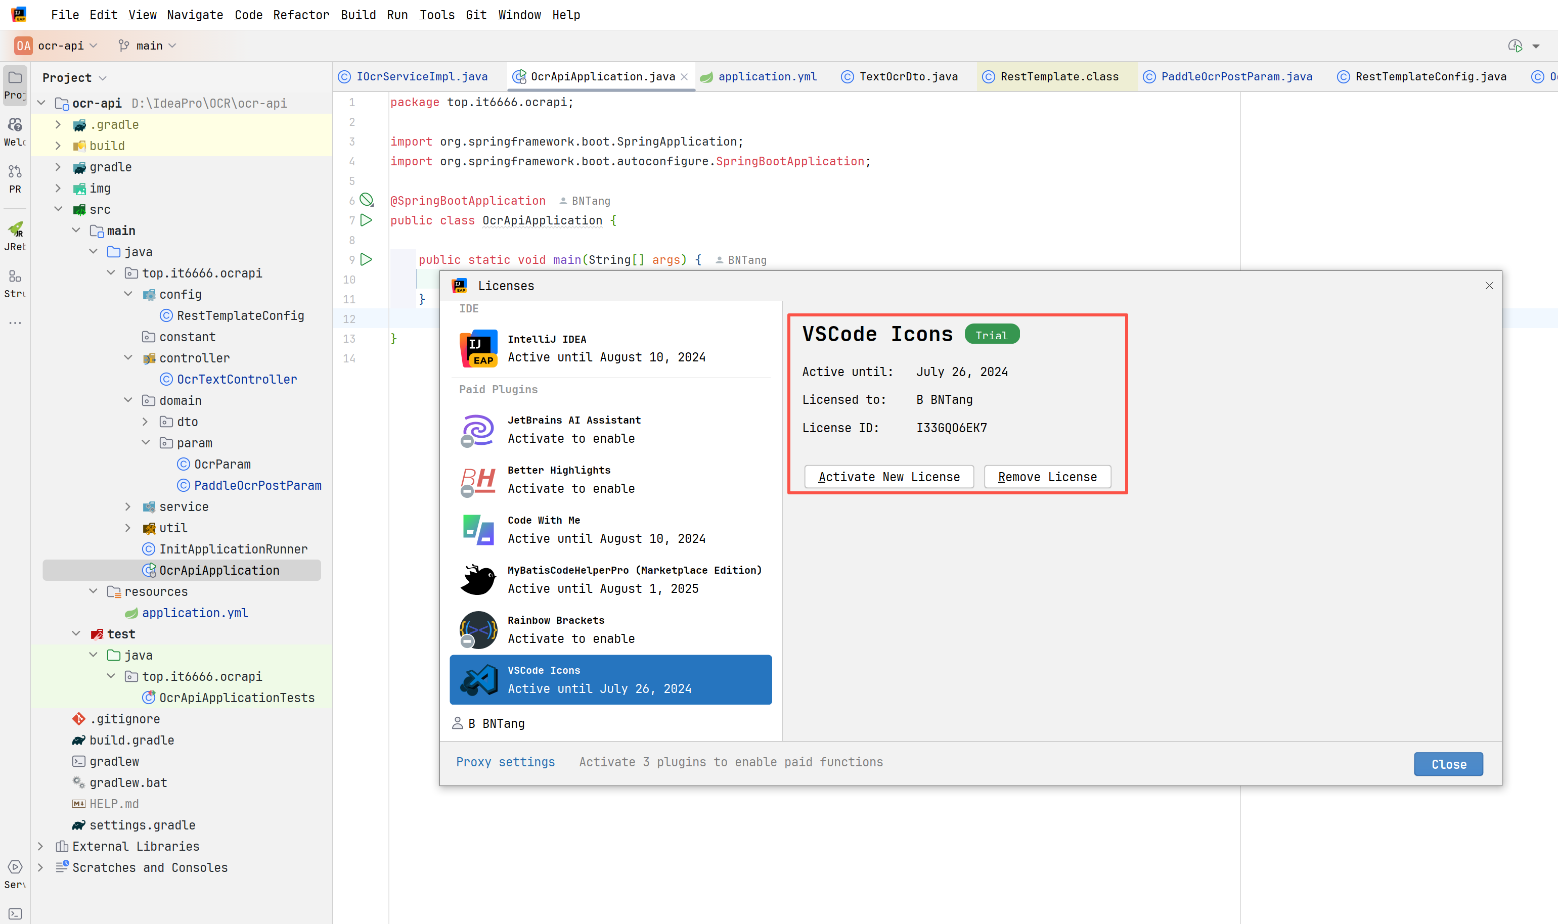Image resolution: width=1558 pixels, height=924 pixels.
Task: Open more tool windows ellipsis
Action: click(15, 322)
